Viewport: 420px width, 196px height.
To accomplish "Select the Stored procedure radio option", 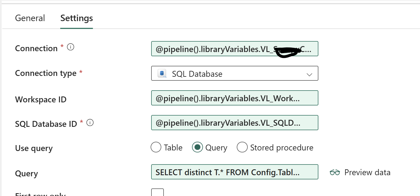I will 242,147.
